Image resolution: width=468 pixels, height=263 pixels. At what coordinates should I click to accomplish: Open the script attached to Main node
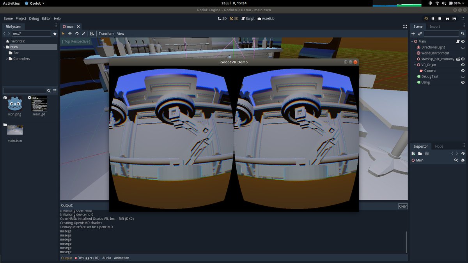point(458,41)
